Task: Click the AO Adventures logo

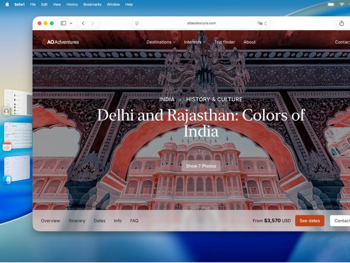Action: click(x=60, y=42)
